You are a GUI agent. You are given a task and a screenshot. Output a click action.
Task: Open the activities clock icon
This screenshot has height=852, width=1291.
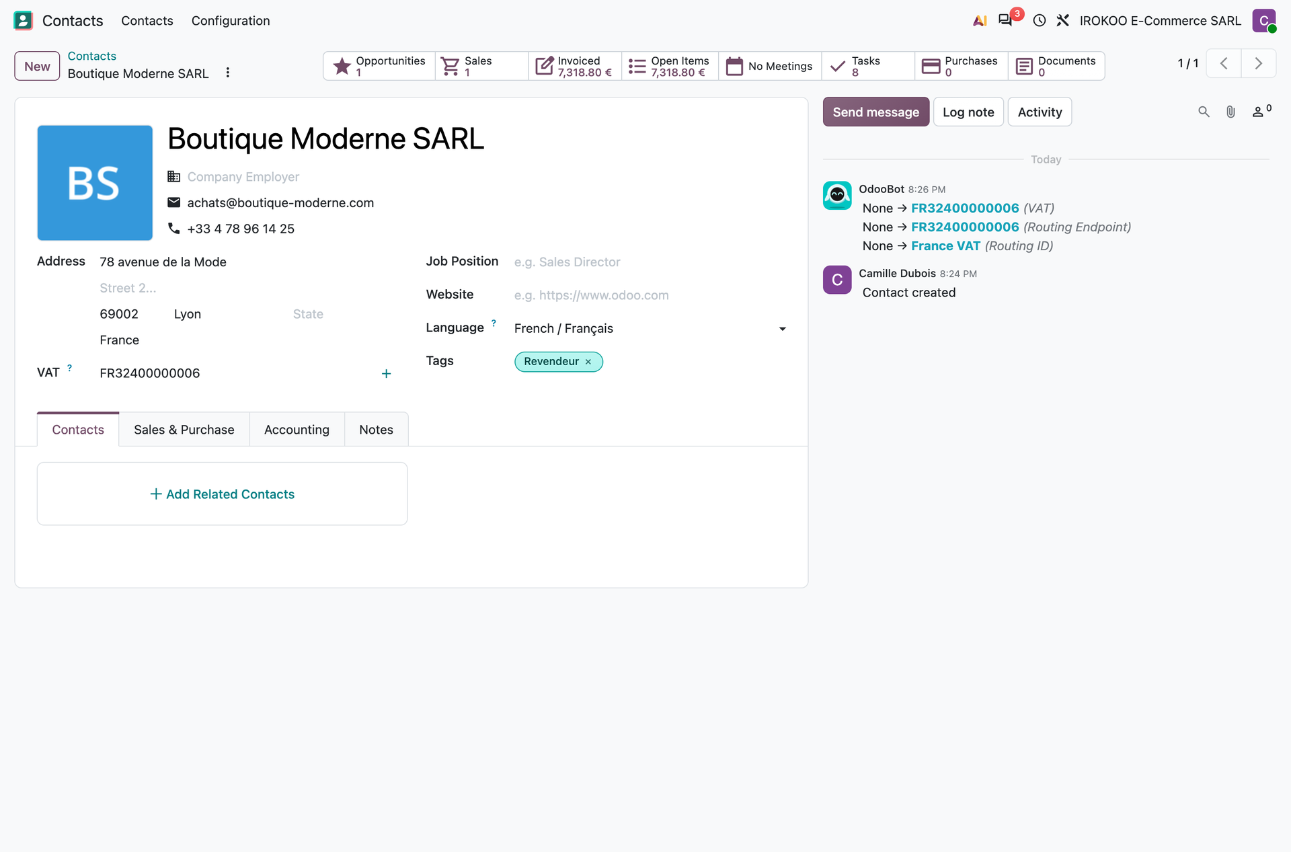[x=1039, y=21]
